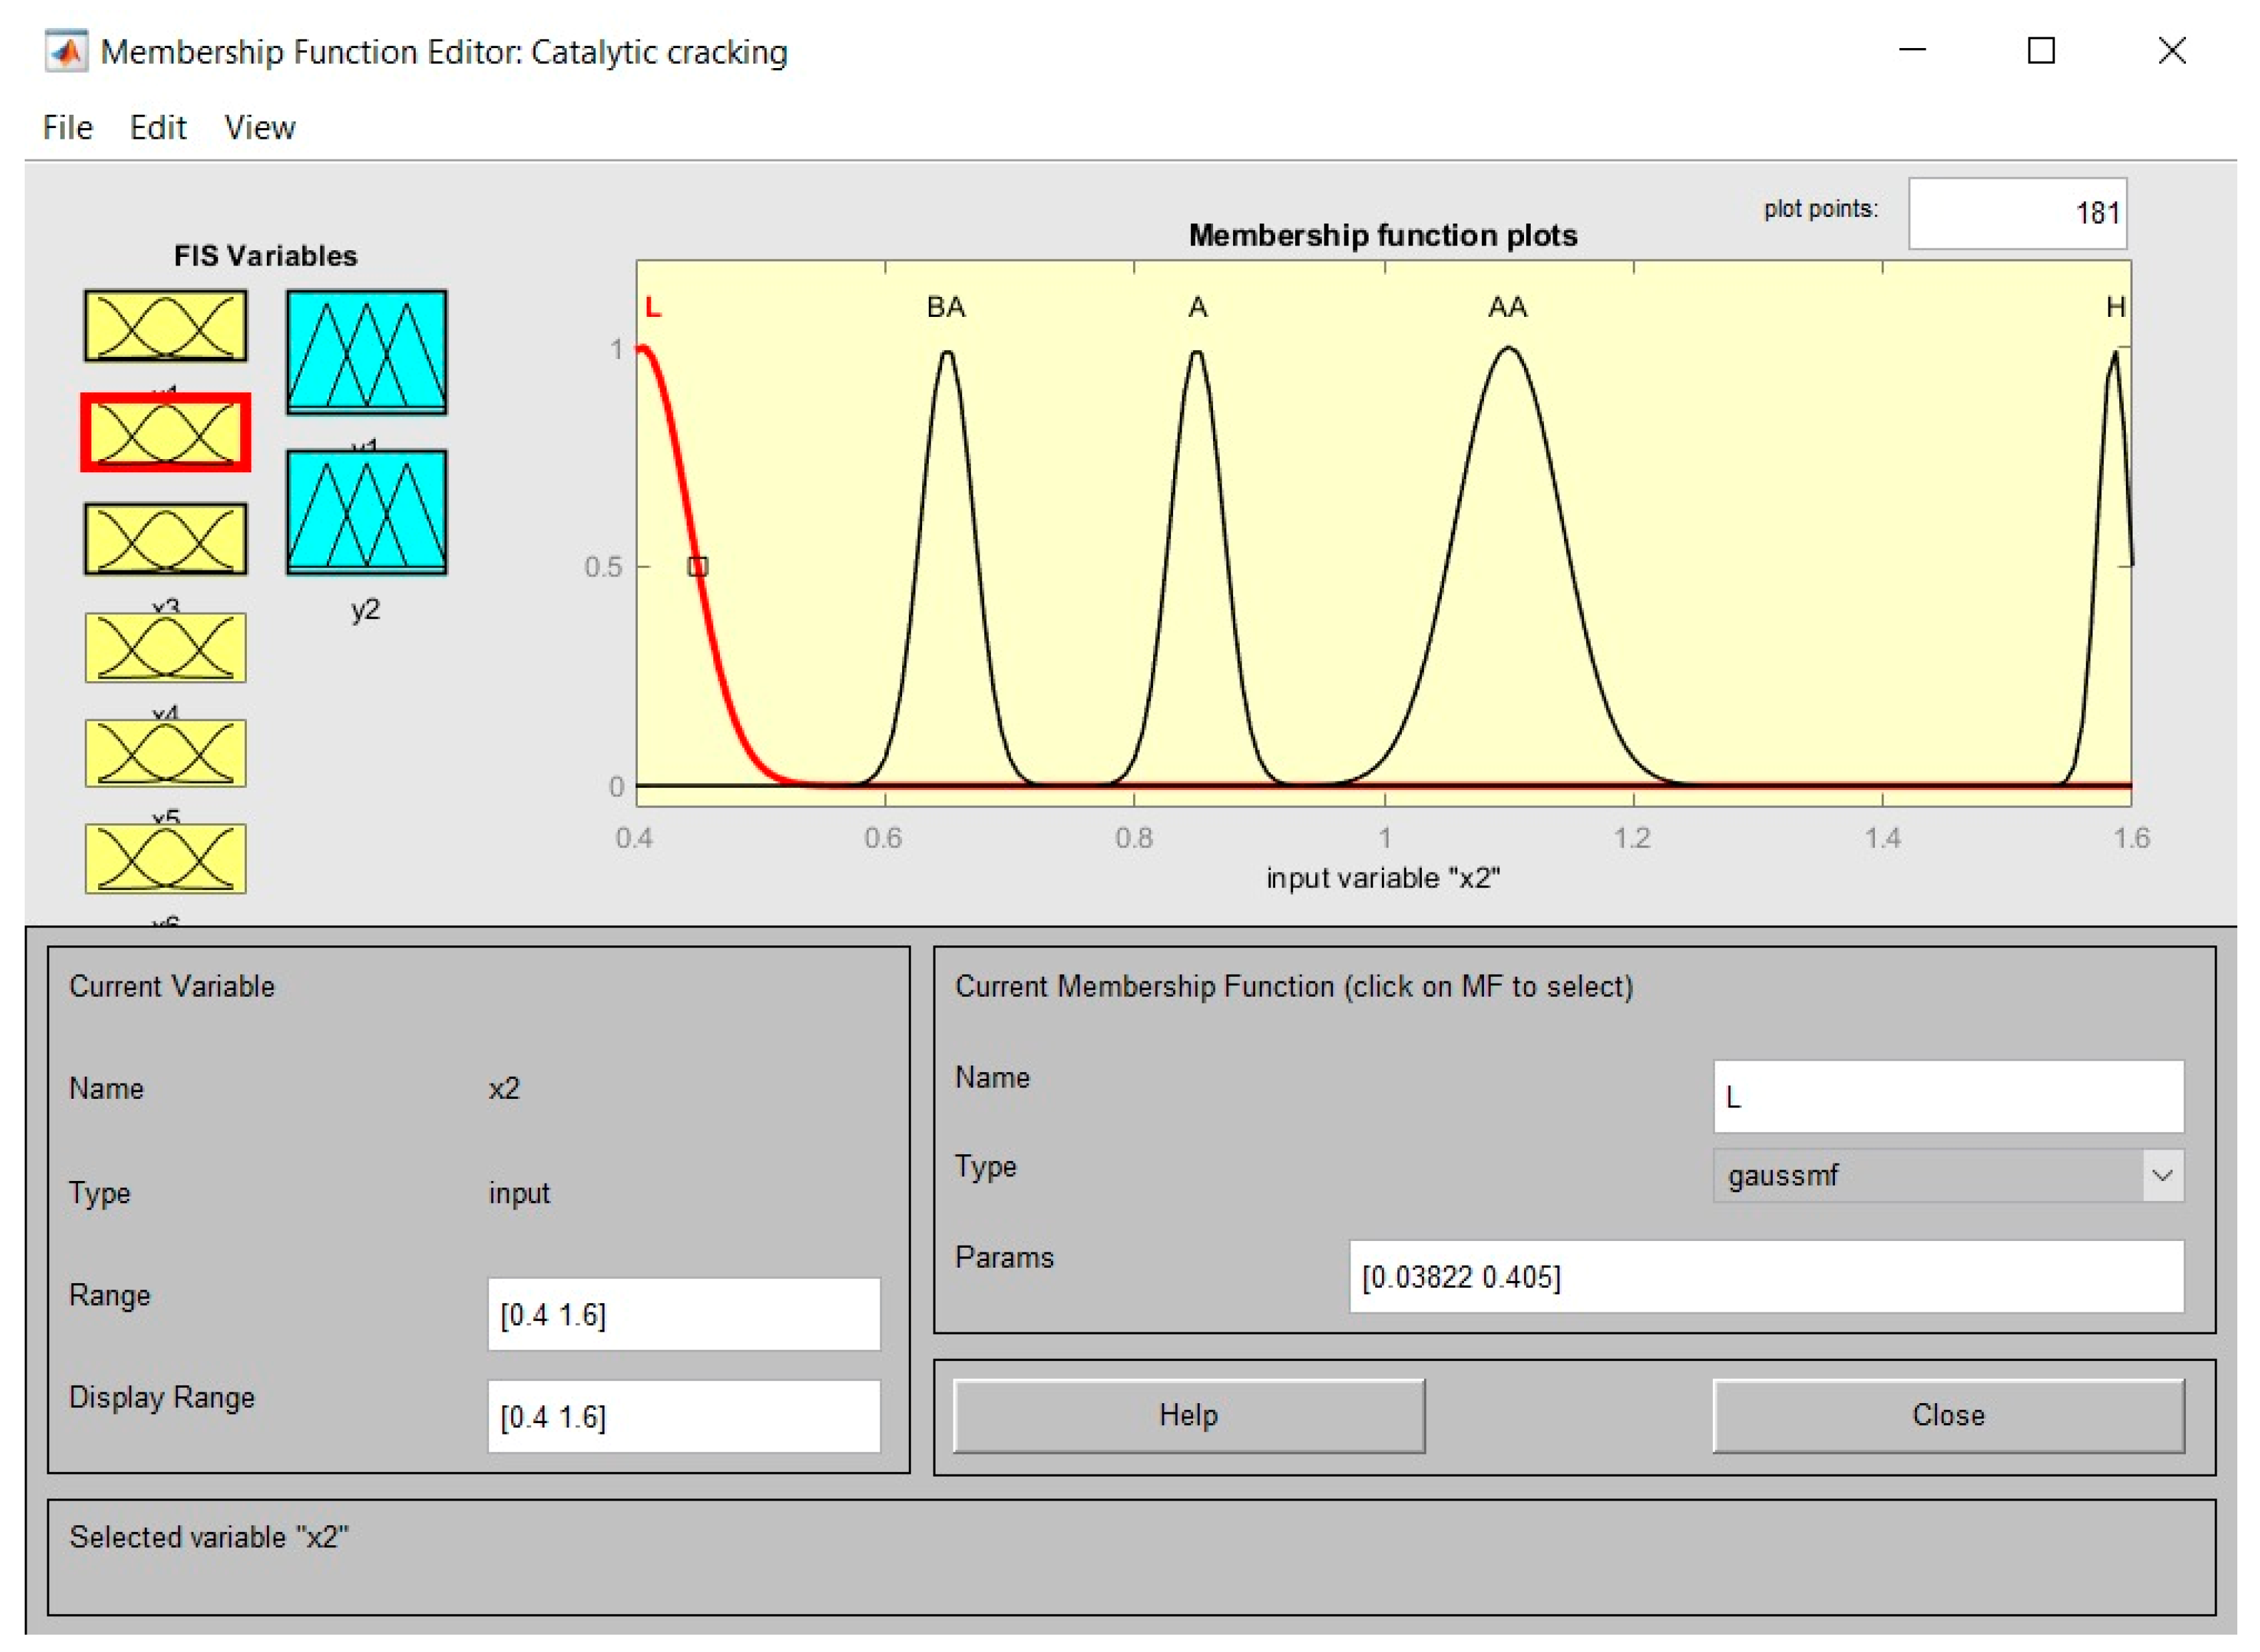Viewport: 2260px width, 1652px height.
Task: Click the Help button
Action: (x=1188, y=1415)
